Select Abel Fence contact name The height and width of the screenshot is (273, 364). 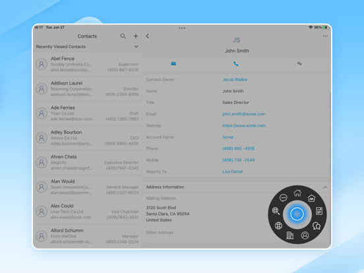coord(63,59)
